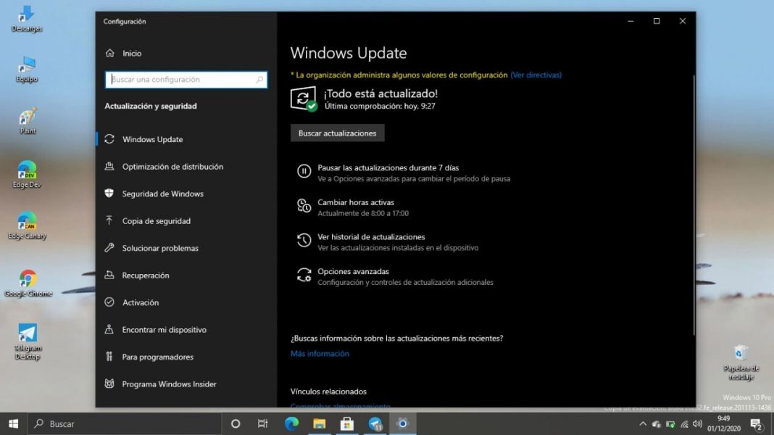Open Microsoft Edge from the taskbar
This screenshot has width=774, height=435.
click(x=291, y=423)
